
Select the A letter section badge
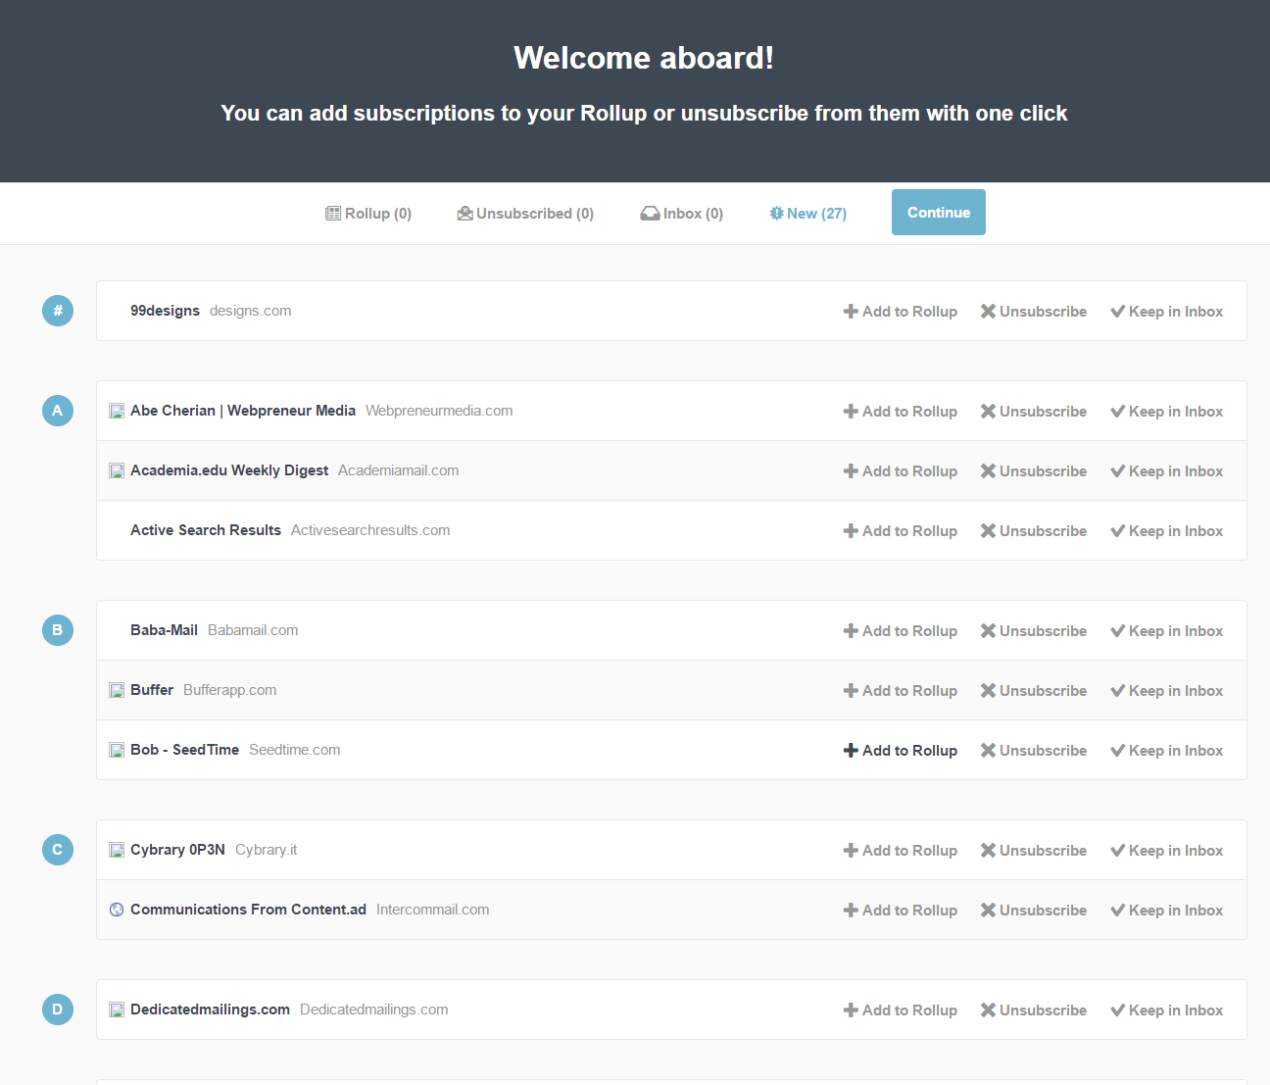click(58, 411)
